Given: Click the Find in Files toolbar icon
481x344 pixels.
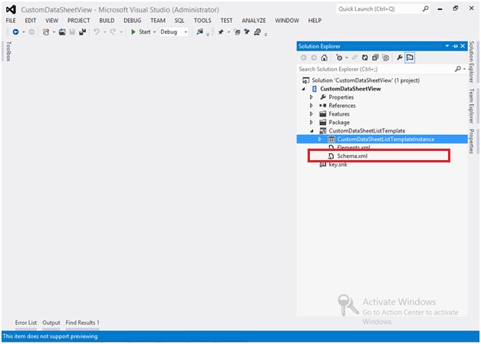Looking at the screenshot, I should tap(199, 32).
